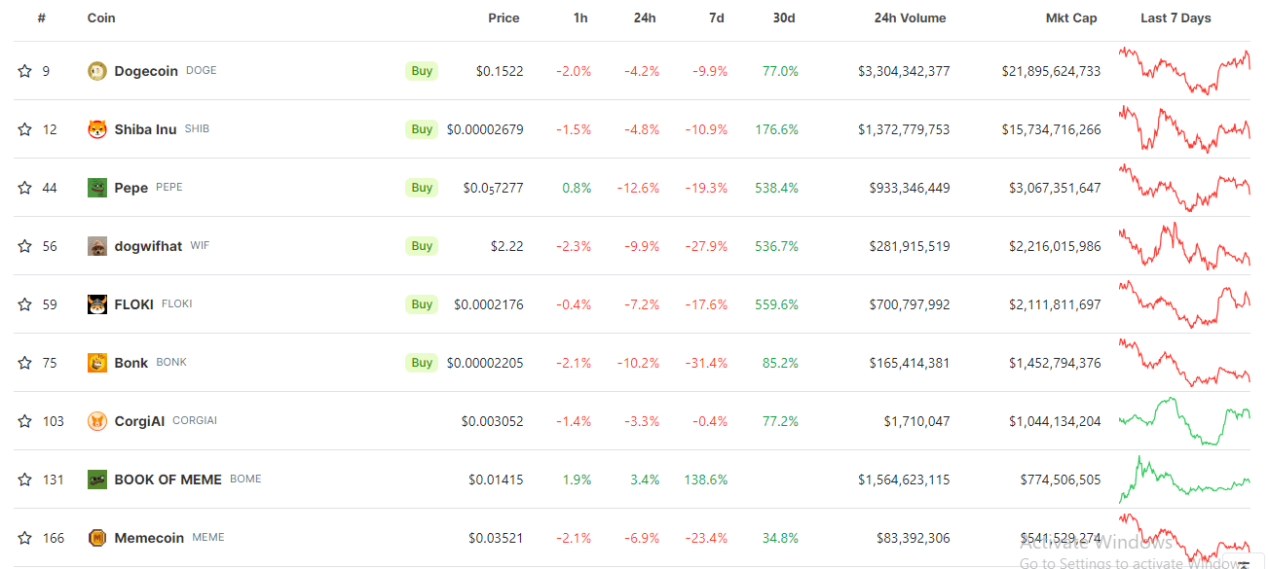Click the dogwifhat coin icon
Screen dimensions: 1269x569
(97, 246)
